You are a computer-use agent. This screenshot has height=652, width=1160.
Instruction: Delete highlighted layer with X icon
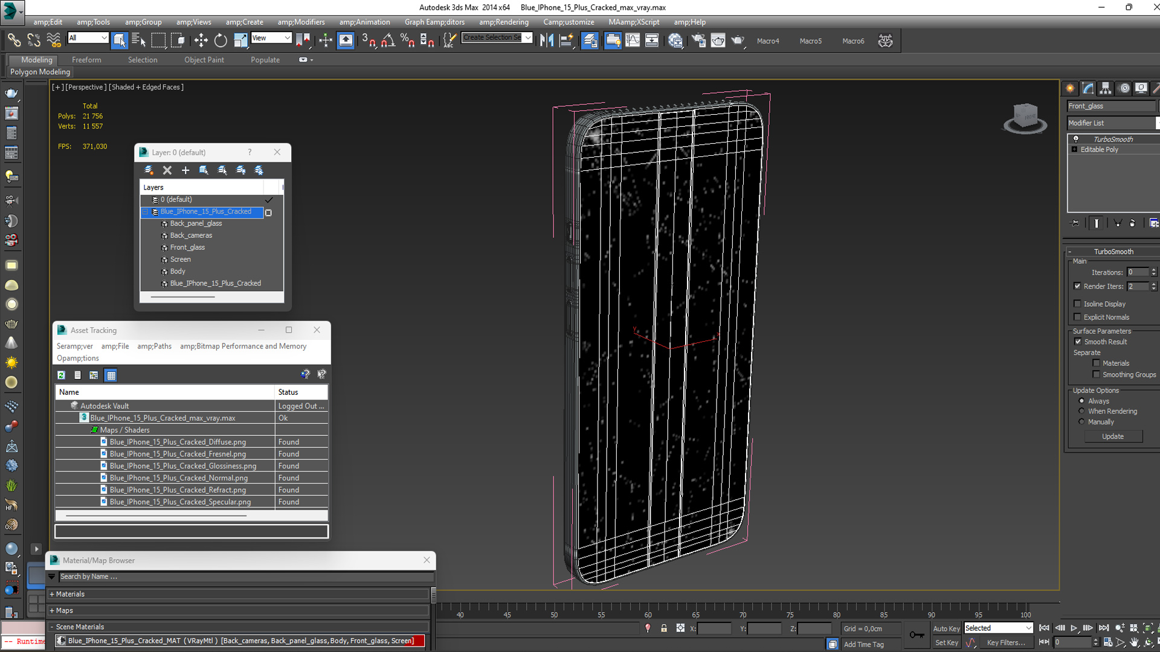[167, 170]
